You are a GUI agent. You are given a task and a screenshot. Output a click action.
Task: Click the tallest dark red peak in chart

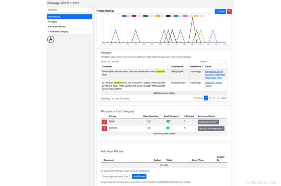pyautogui.click(x=192, y=18)
